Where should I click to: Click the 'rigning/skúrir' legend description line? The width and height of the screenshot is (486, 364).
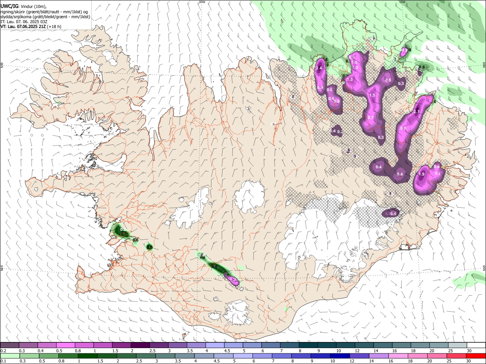[x=44, y=12]
